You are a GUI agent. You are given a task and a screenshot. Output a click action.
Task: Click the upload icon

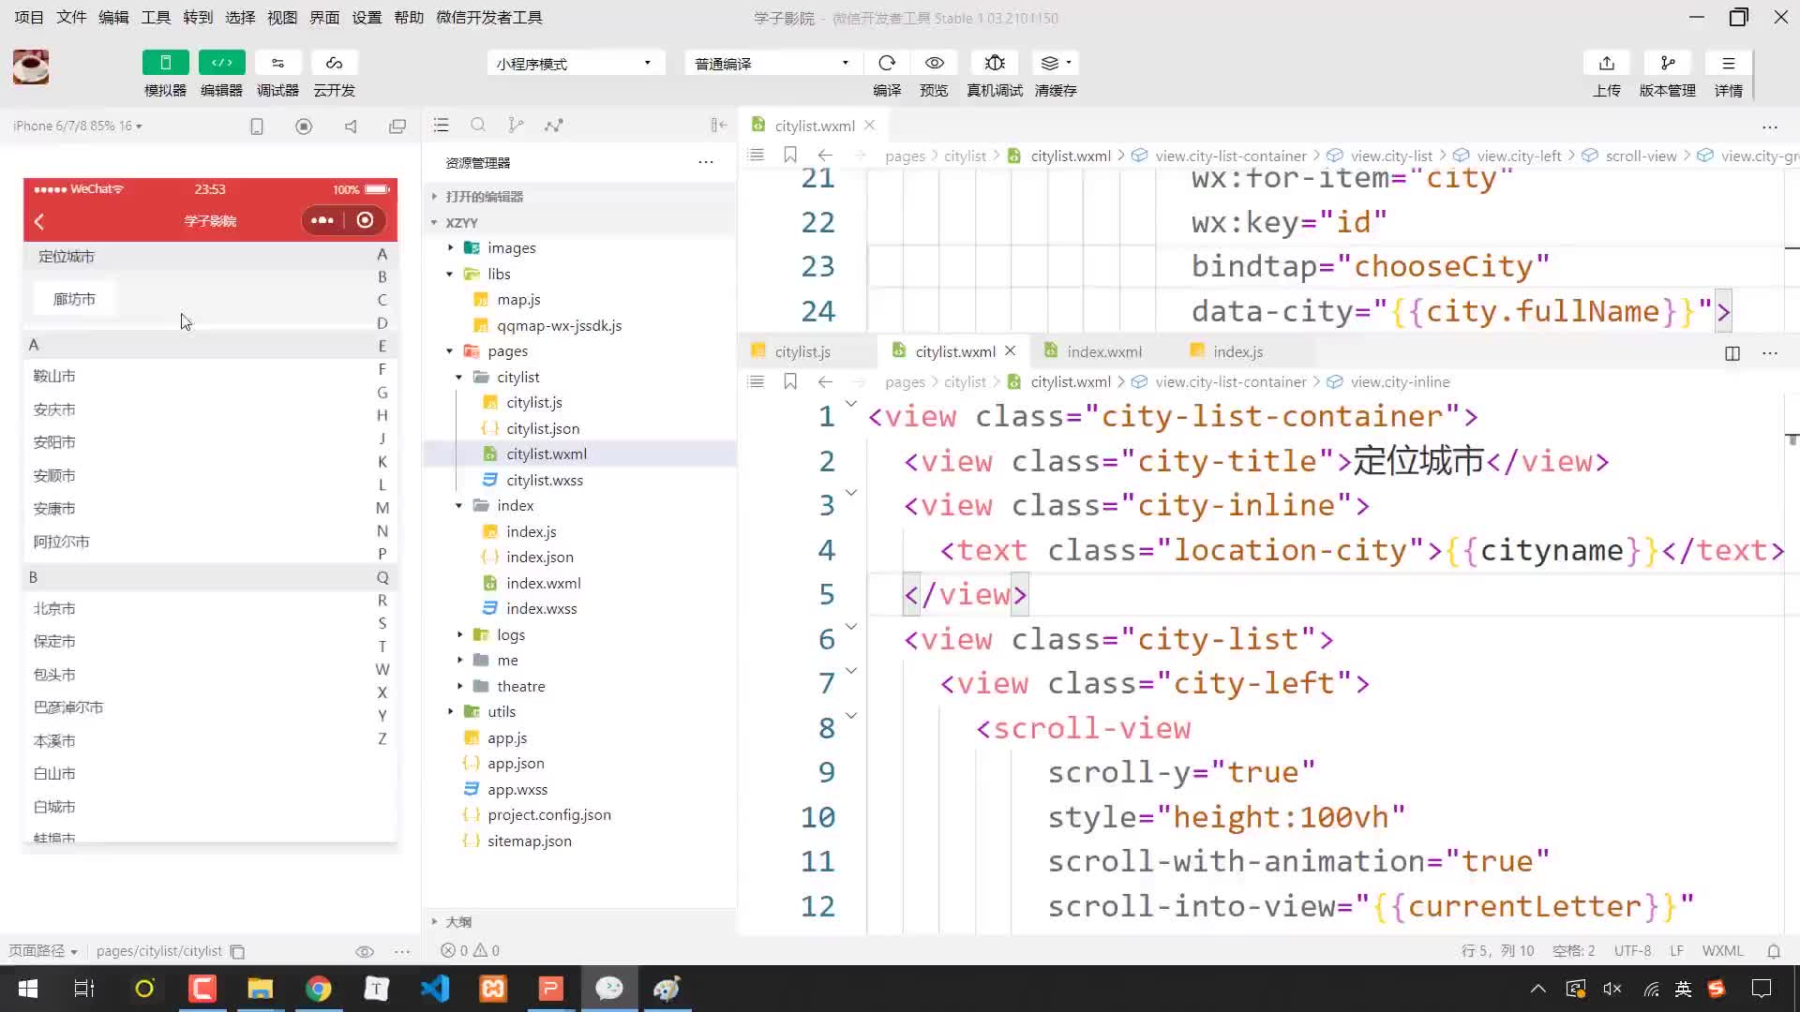pyautogui.click(x=1607, y=63)
